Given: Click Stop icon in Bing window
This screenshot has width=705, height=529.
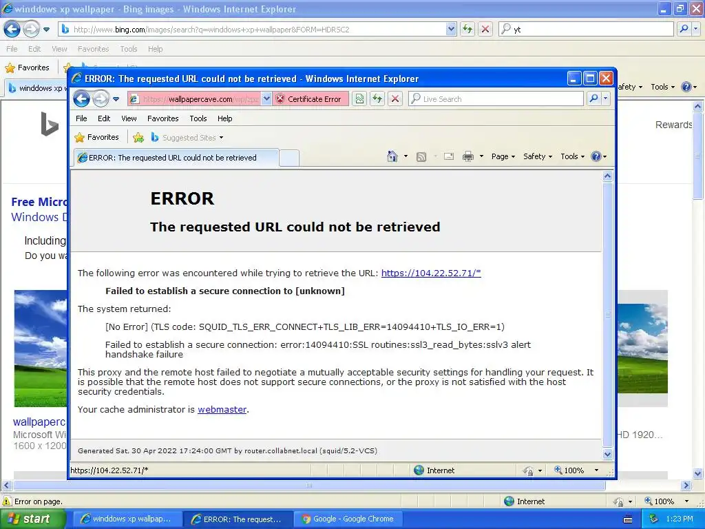Looking at the screenshot, I should (x=485, y=29).
